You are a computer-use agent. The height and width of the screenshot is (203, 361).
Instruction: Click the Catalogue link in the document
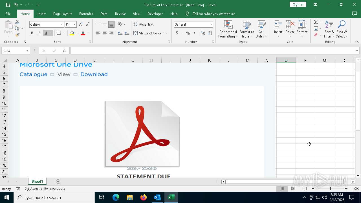click(34, 74)
